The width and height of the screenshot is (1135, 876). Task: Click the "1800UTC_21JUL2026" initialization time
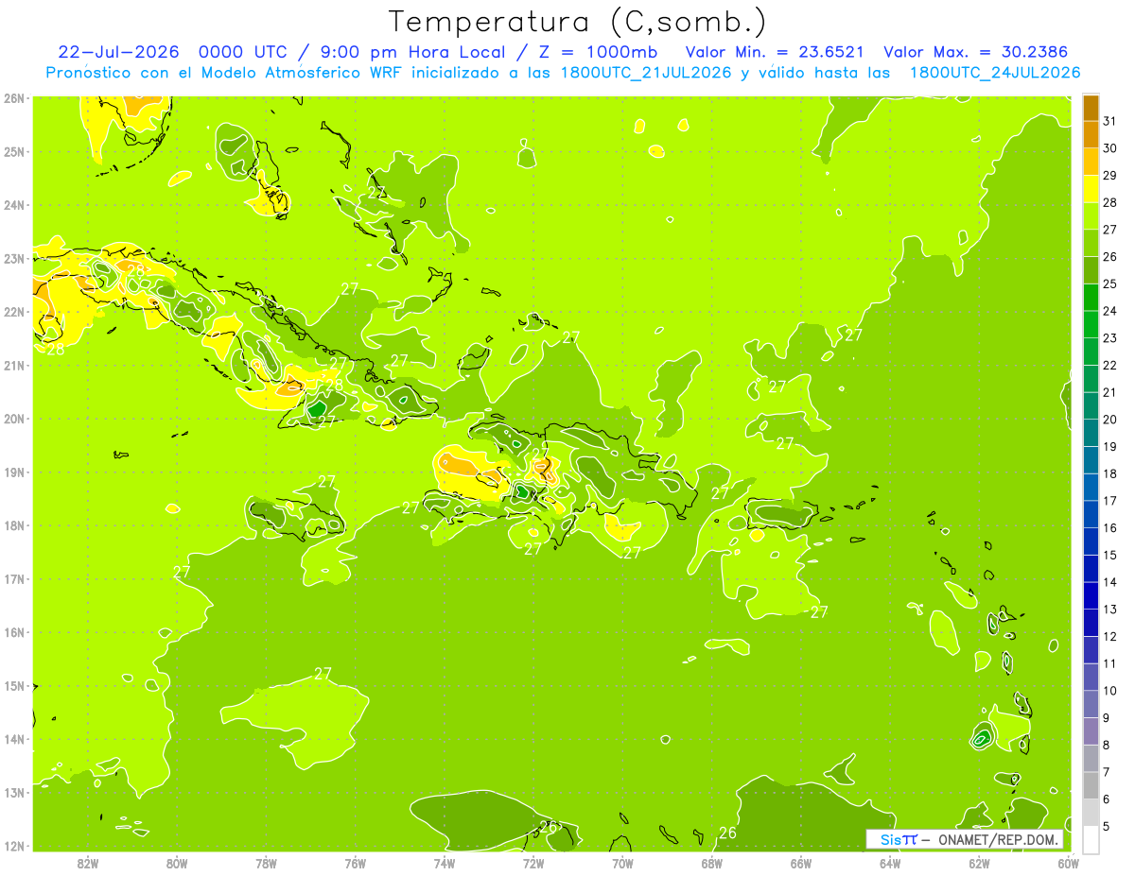tap(646, 72)
